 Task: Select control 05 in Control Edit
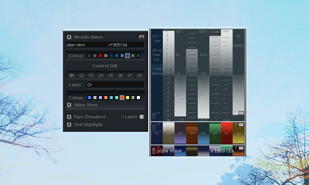pyautogui.click(x=110, y=75)
